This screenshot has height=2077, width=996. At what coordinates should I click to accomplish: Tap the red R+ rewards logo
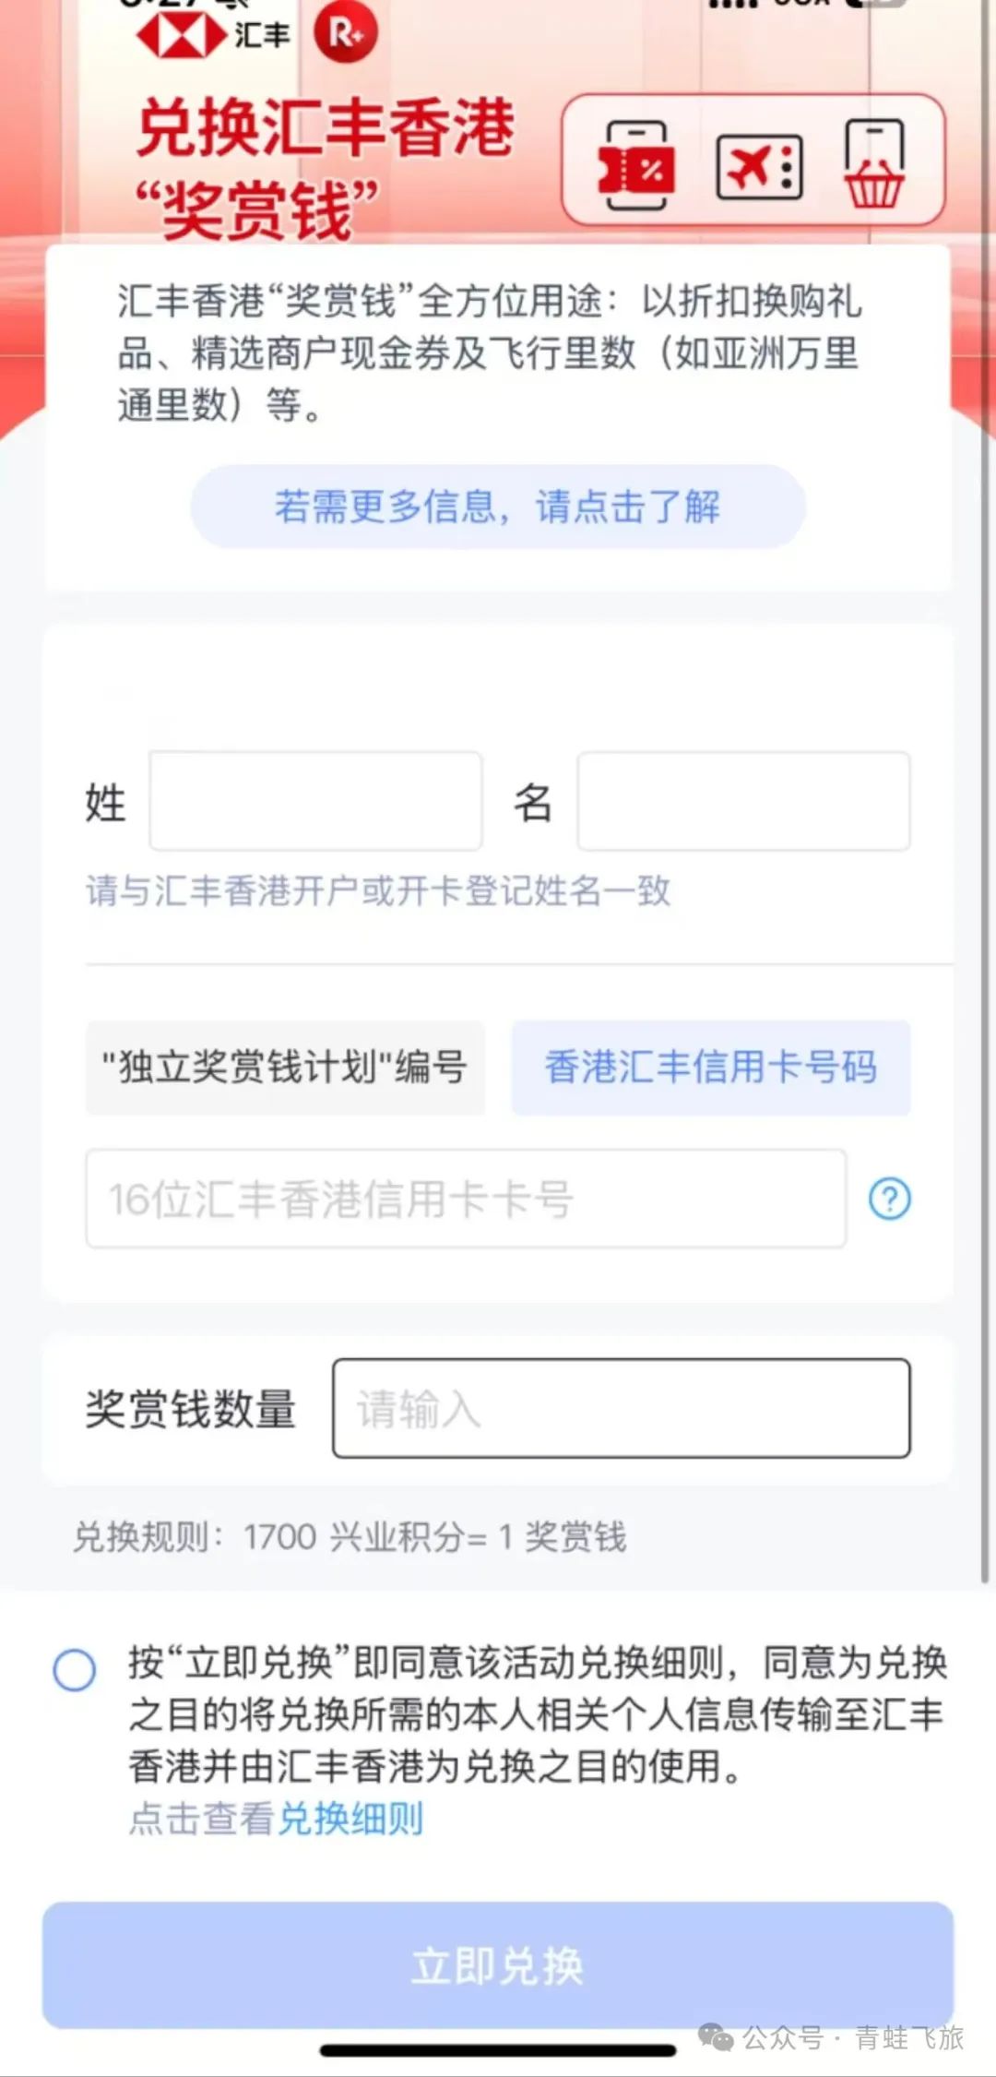point(346,33)
